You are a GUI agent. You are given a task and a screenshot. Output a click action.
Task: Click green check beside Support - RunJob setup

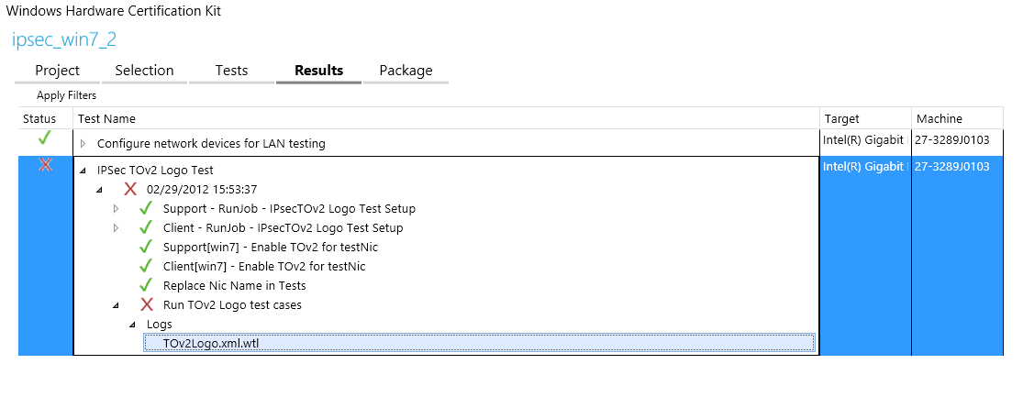click(x=145, y=209)
